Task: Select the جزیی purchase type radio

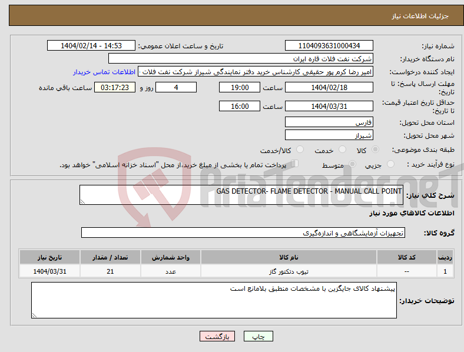Action: [390, 164]
